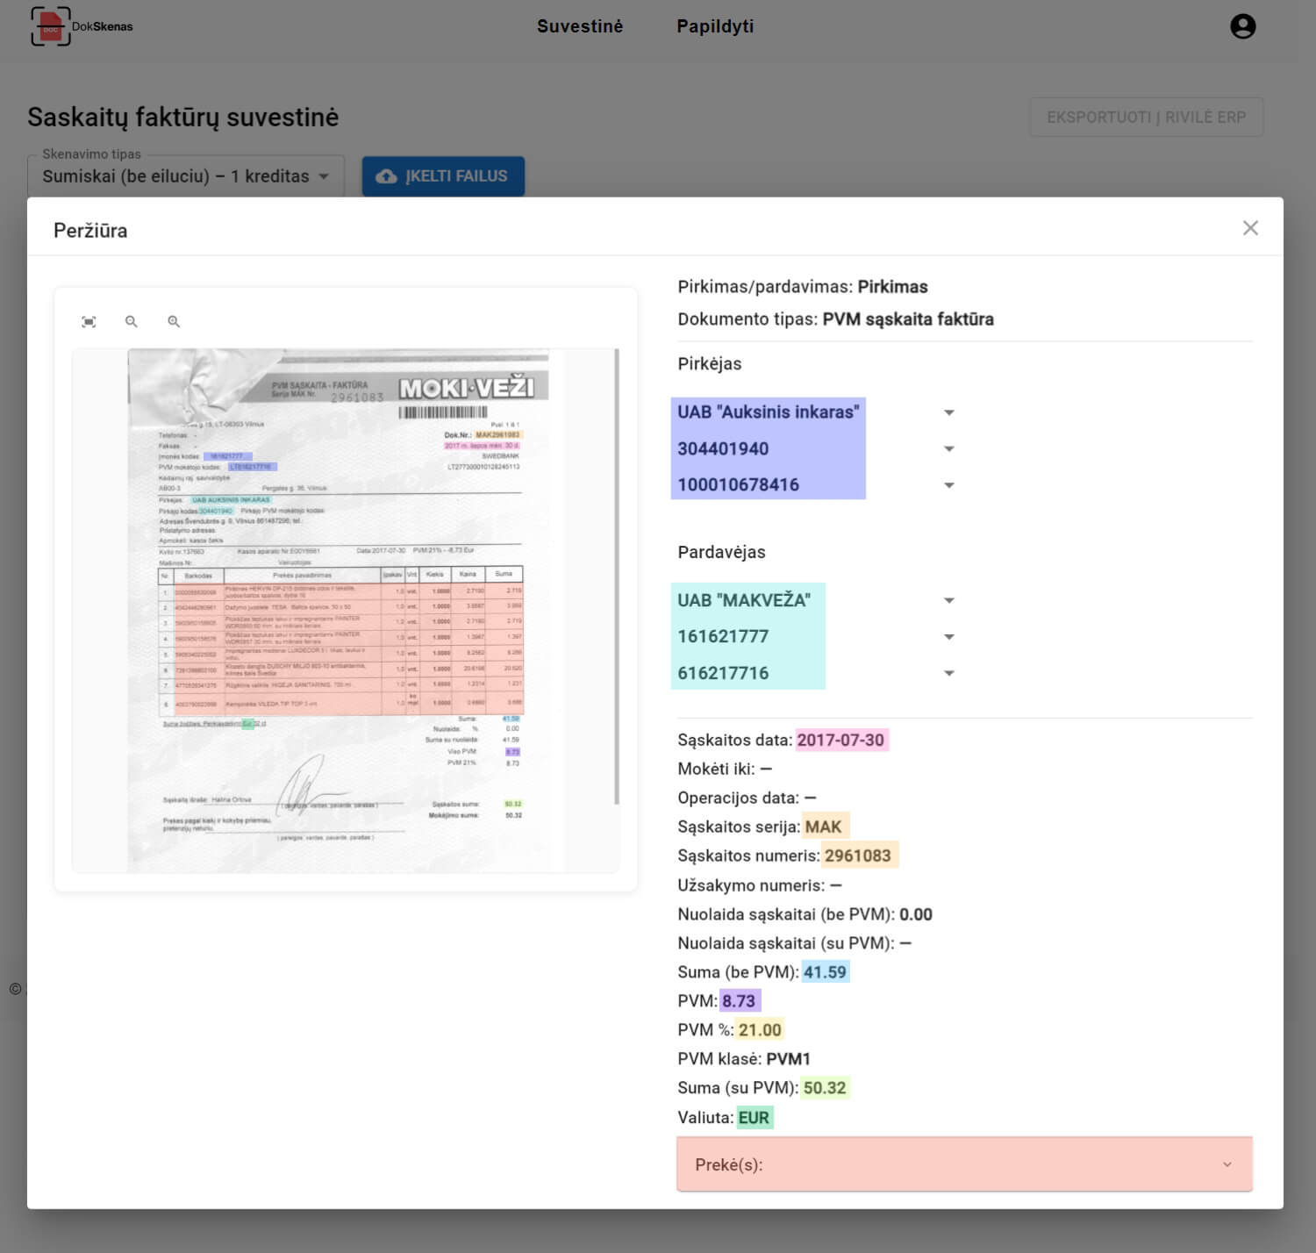Open the user account profile icon
This screenshot has width=1316, height=1253.
point(1242,26)
